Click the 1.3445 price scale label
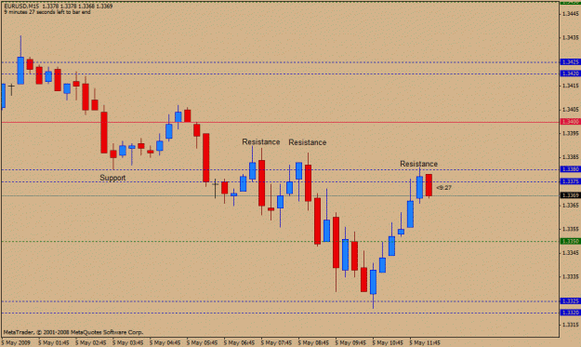The height and width of the screenshot is (347, 581). [x=571, y=14]
